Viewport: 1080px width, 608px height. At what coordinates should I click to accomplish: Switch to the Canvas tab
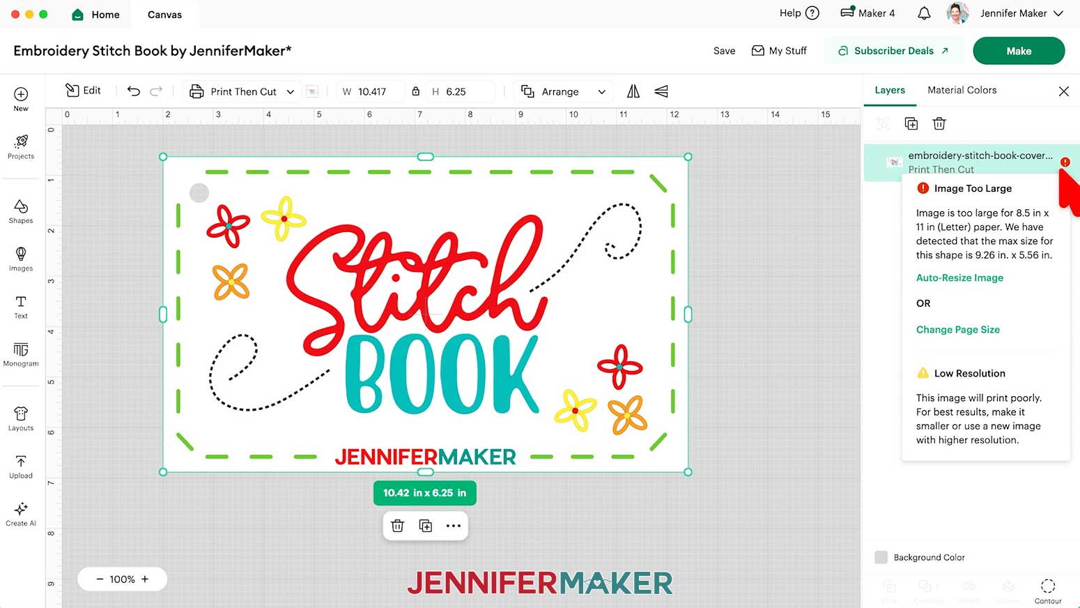tap(165, 15)
